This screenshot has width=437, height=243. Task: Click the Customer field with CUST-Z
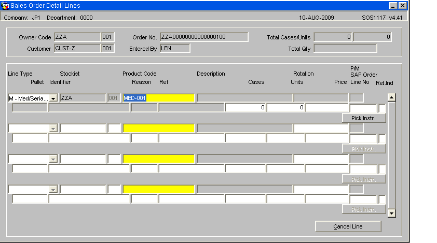pyautogui.click(x=77, y=48)
